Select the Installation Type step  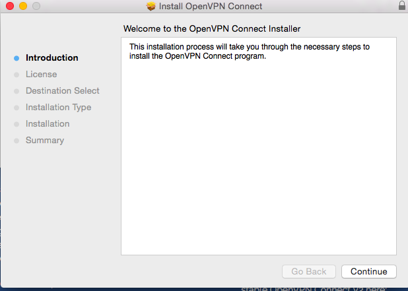point(58,108)
